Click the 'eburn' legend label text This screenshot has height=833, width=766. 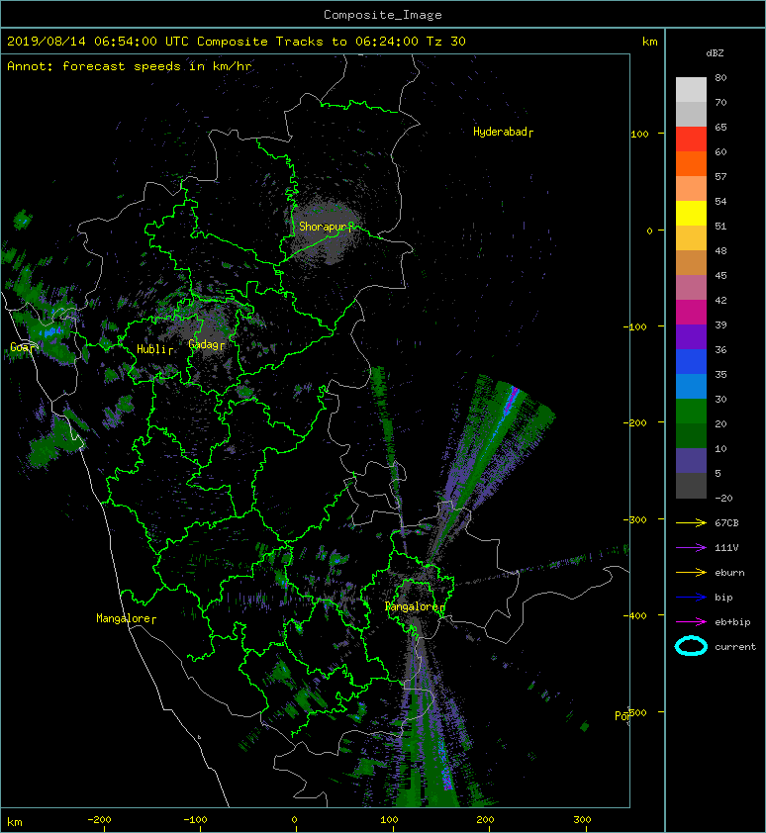click(x=729, y=573)
